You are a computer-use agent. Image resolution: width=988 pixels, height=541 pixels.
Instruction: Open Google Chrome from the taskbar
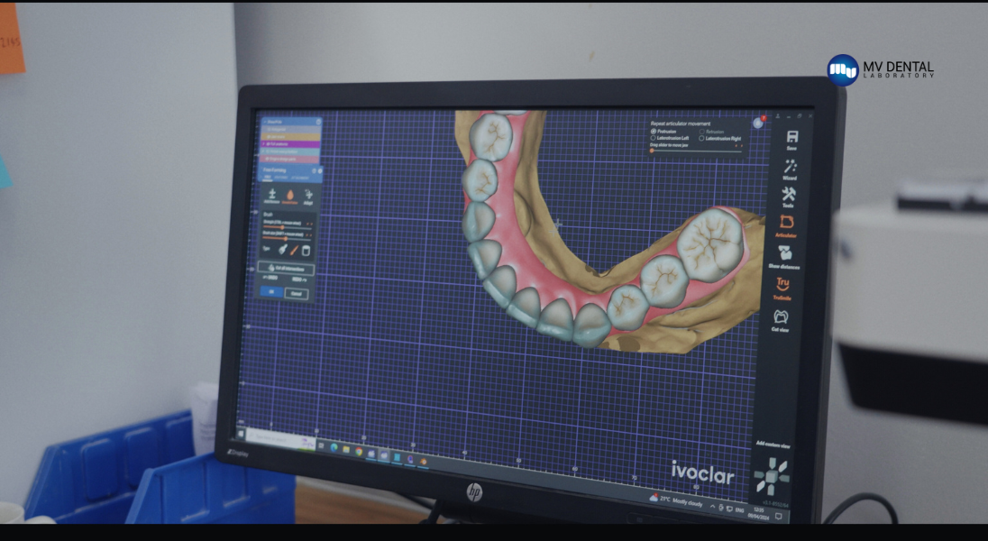point(359,452)
